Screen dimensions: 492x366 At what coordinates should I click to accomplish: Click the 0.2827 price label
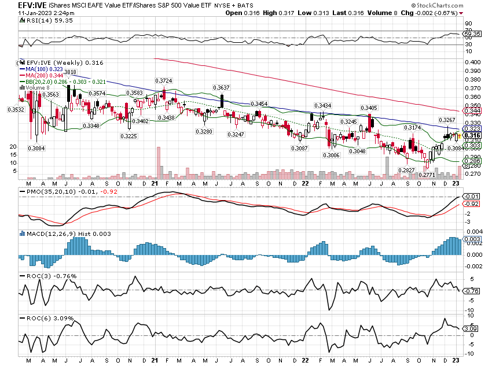coord(406,170)
